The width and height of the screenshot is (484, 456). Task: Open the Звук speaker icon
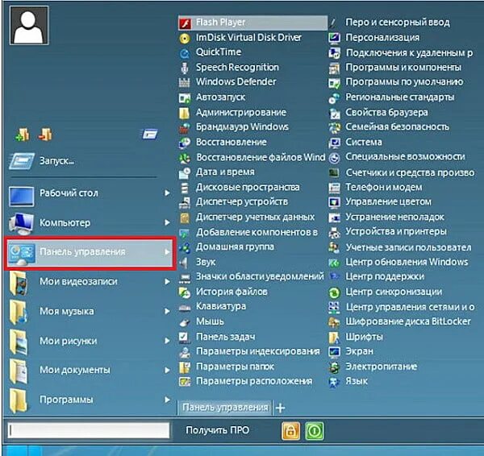pyautogui.click(x=184, y=263)
